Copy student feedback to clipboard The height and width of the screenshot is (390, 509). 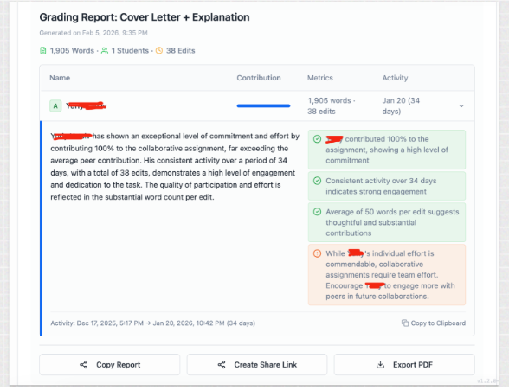coord(434,323)
